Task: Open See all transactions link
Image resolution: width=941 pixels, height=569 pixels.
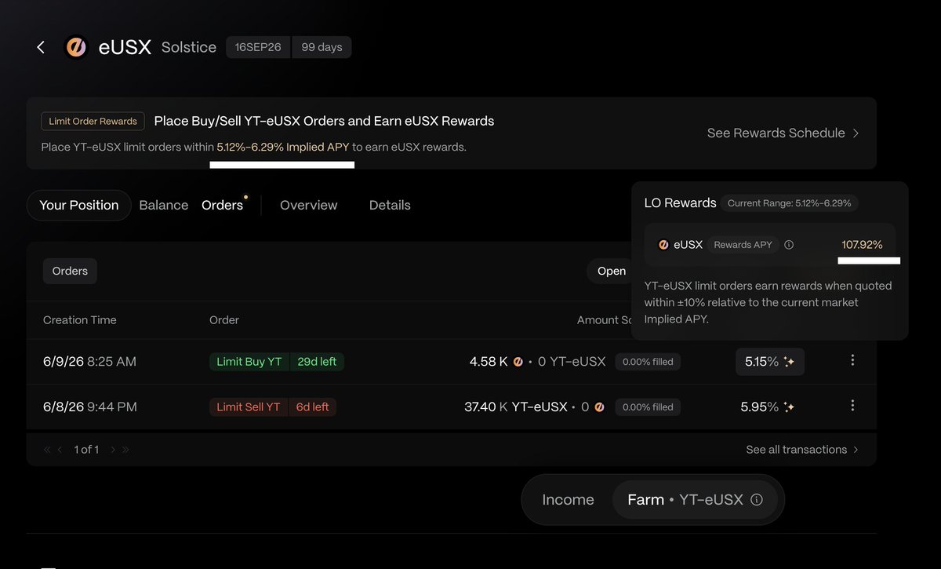Action: [802, 450]
